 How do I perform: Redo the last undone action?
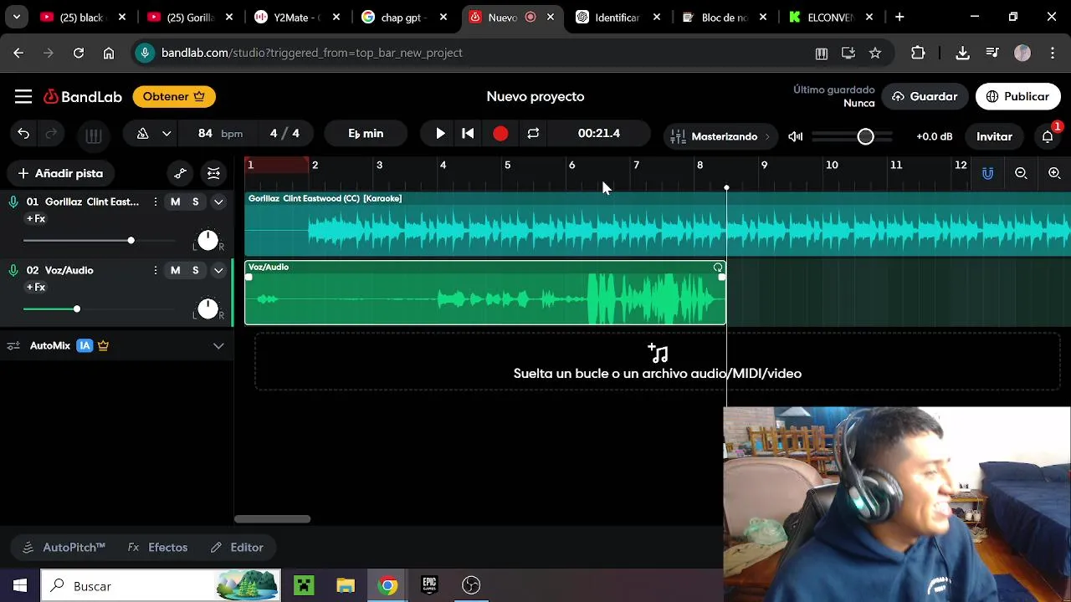(x=51, y=134)
